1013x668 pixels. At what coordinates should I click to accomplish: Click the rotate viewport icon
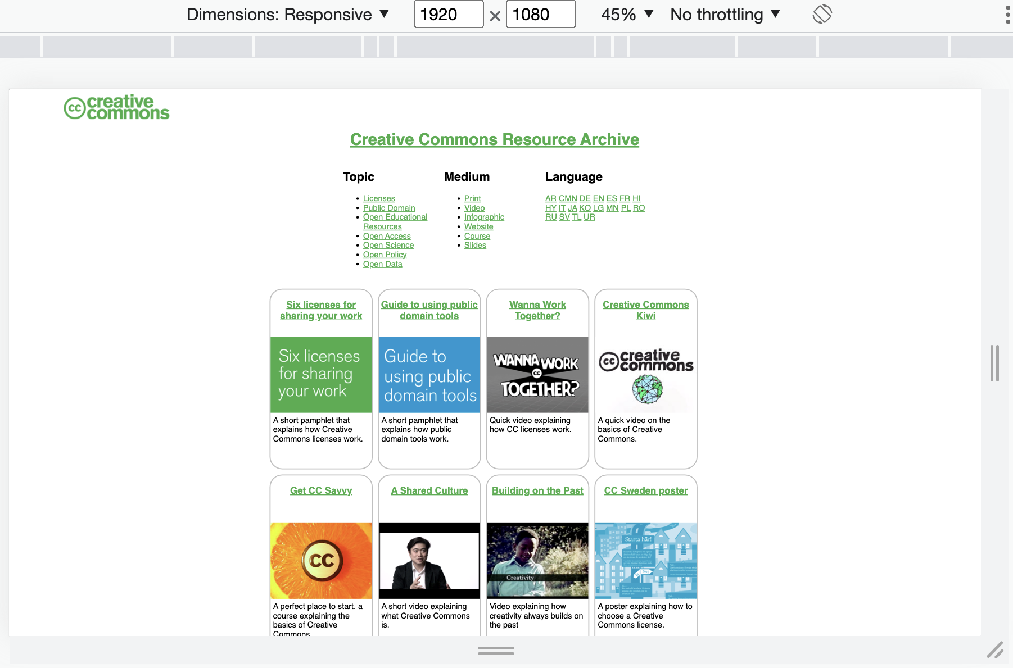tap(822, 14)
